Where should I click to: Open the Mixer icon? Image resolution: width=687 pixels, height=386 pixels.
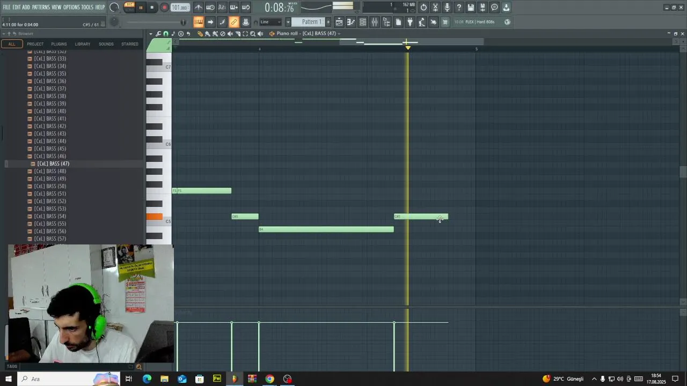pyautogui.click(x=375, y=22)
